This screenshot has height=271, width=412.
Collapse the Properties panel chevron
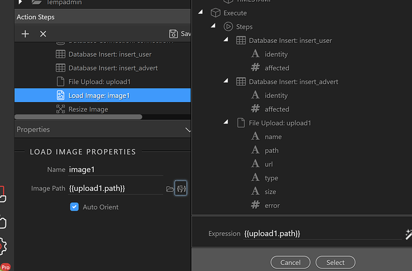tap(187, 130)
